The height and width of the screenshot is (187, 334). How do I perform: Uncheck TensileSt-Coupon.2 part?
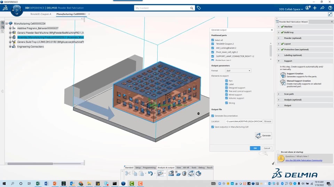(213, 44)
